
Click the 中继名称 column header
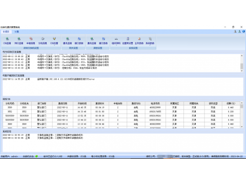pyautogui.click(x=118, y=103)
